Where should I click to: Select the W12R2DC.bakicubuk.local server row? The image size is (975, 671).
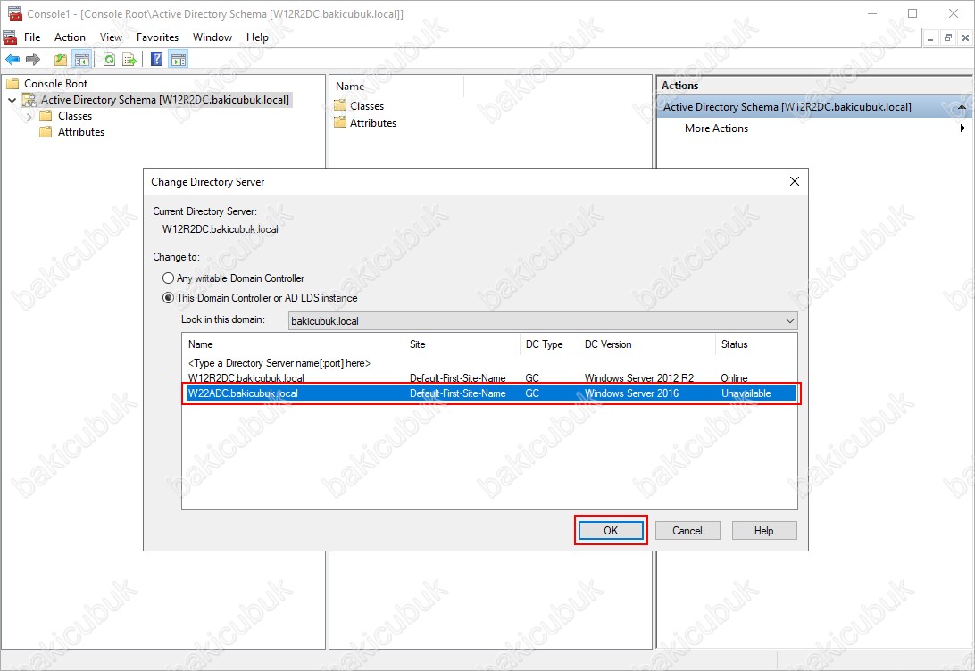(x=489, y=377)
